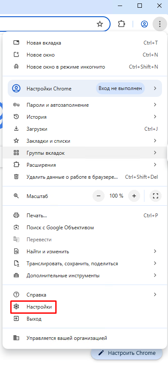Select the Новая вкладка menu entry
168x366 pixels.
(85, 43)
